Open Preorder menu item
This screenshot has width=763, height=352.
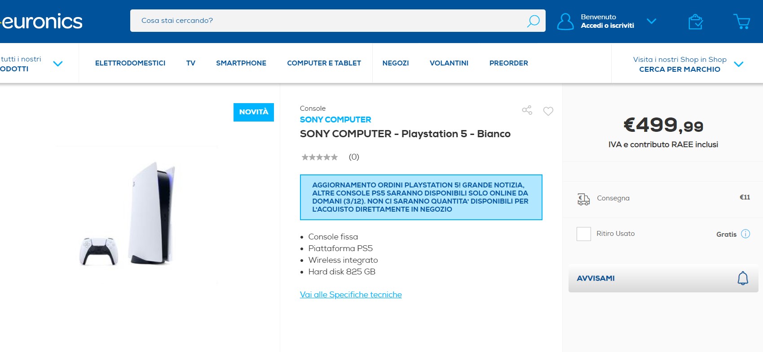(x=509, y=63)
